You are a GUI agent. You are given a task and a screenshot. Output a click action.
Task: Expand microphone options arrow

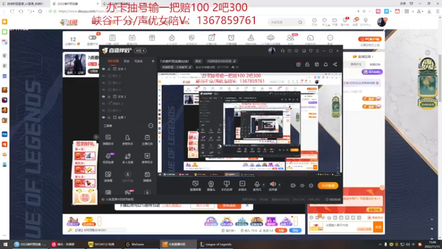264,185
